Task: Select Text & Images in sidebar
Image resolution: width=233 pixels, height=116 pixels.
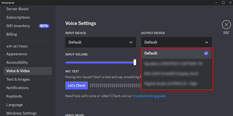Action: [x=18, y=79]
